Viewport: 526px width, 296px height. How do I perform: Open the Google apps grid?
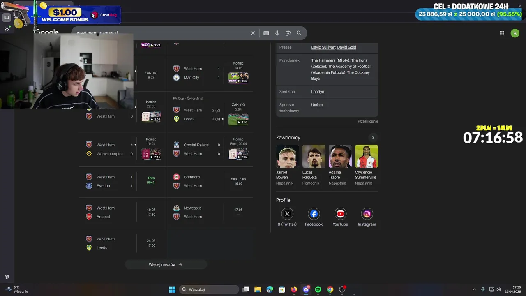[x=502, y=33]
